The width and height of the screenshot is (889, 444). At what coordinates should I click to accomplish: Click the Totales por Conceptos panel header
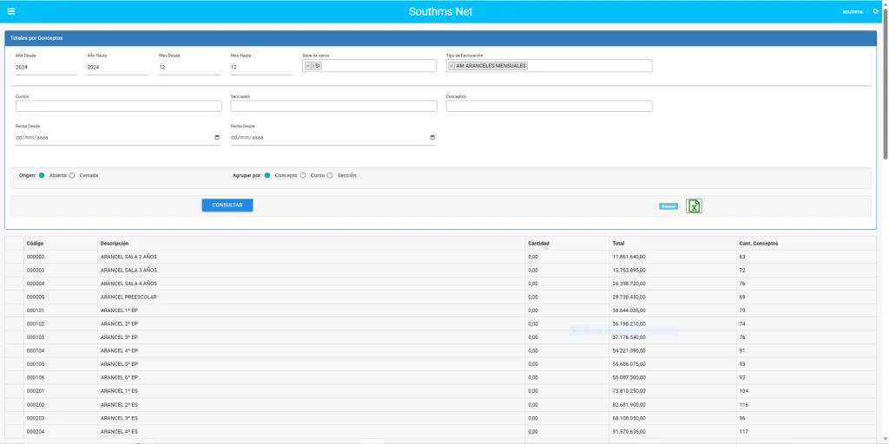pos(440,38)
